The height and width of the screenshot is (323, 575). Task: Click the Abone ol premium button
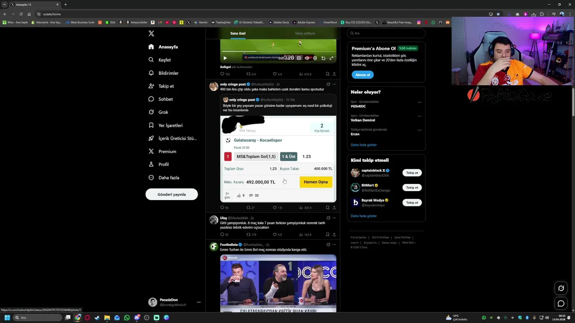coord(363,75)
